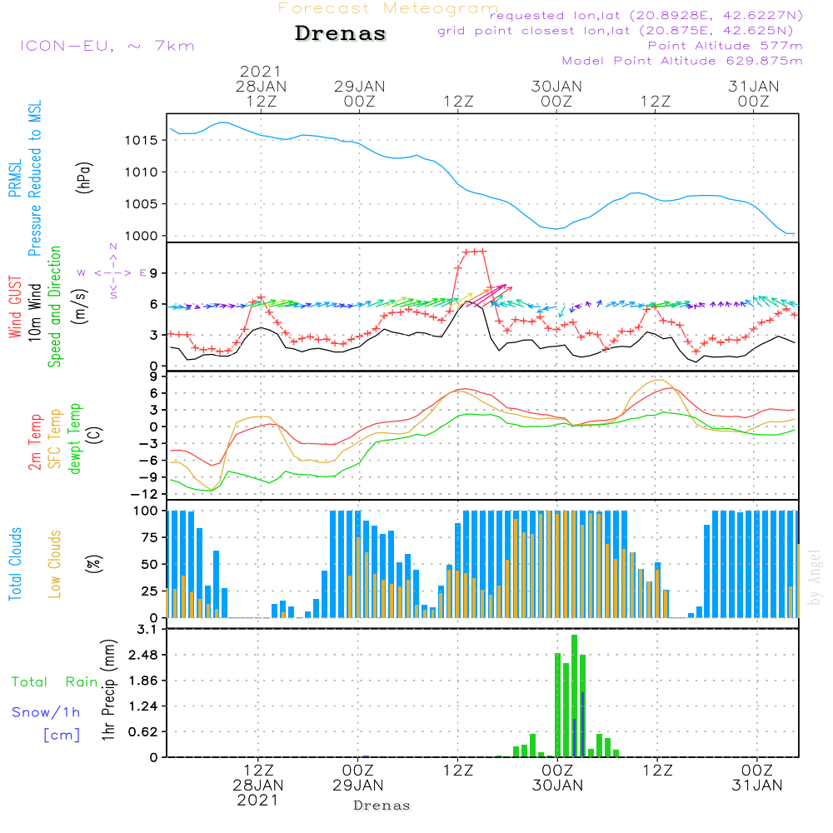Click the 'PRMSL' legend label
The width and height of the screenshot is (833, 833).
click(15, 178)
